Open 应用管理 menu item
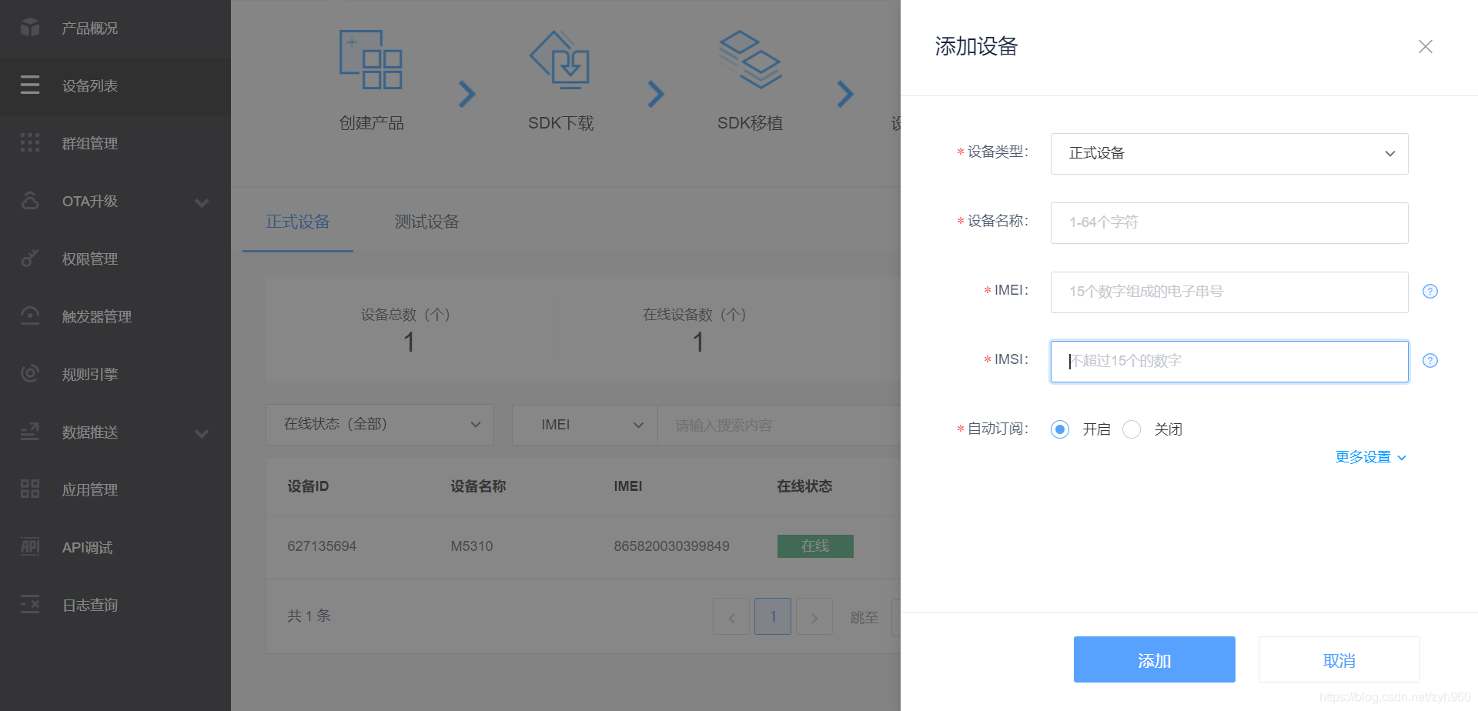 (115, 490)
